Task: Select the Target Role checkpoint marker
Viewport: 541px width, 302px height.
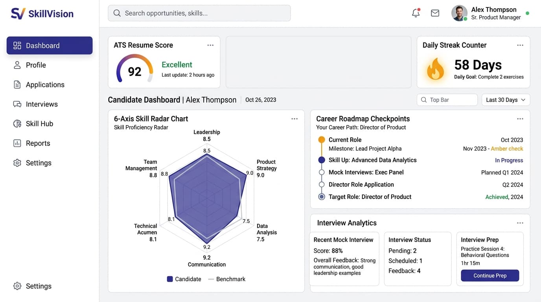Action: coord(322,197)
